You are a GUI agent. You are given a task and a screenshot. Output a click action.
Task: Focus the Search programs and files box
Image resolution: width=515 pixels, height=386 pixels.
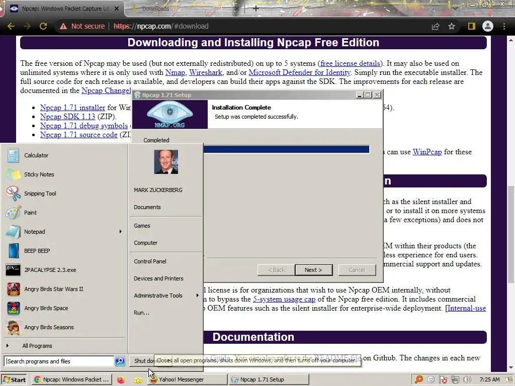59,361
